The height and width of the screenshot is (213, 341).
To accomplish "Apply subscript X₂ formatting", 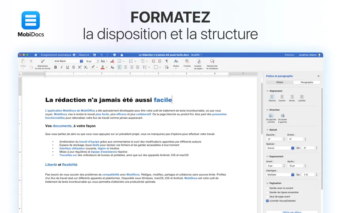I will (x=86, y=67).
